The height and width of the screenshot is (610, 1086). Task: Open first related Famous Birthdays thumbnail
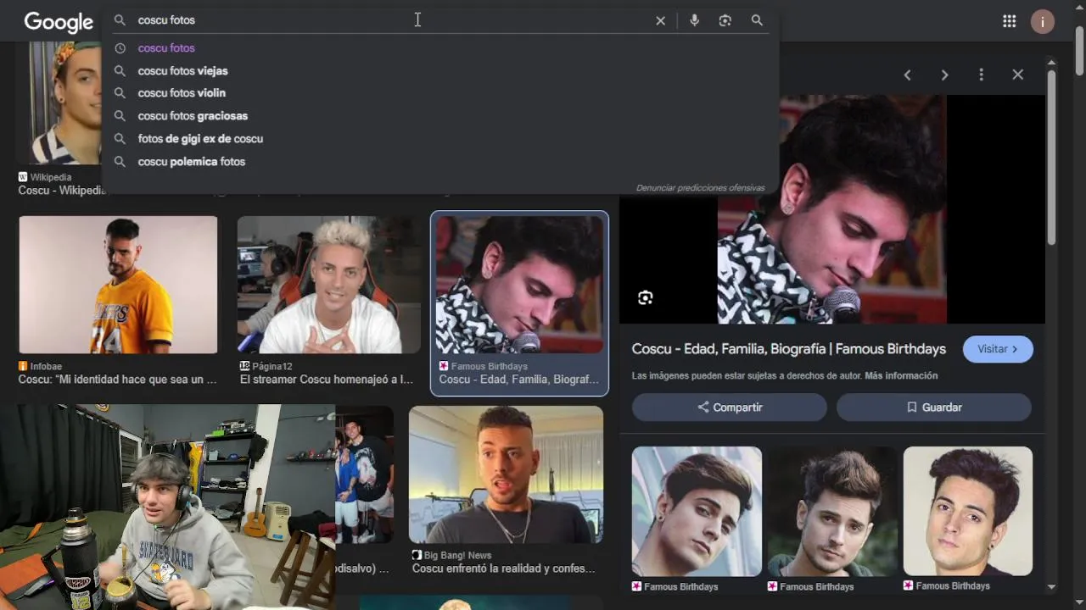[x=697, y=512]
